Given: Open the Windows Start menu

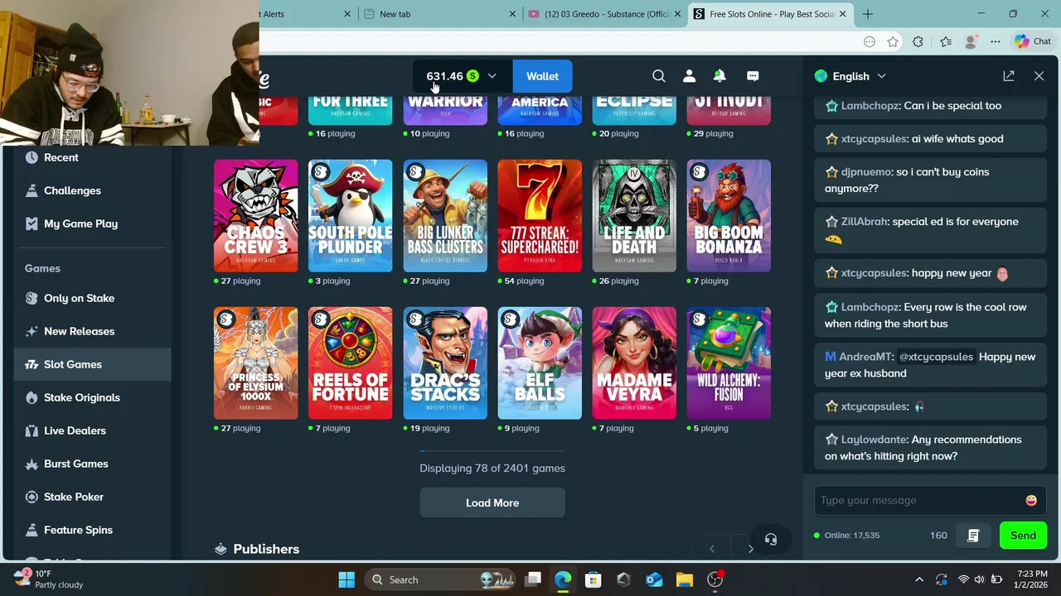Looking at the screenshot, I should tap(346, 580).
